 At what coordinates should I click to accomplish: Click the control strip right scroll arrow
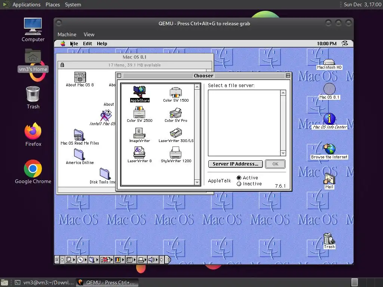pyautogui.click(x=162, y=260)
